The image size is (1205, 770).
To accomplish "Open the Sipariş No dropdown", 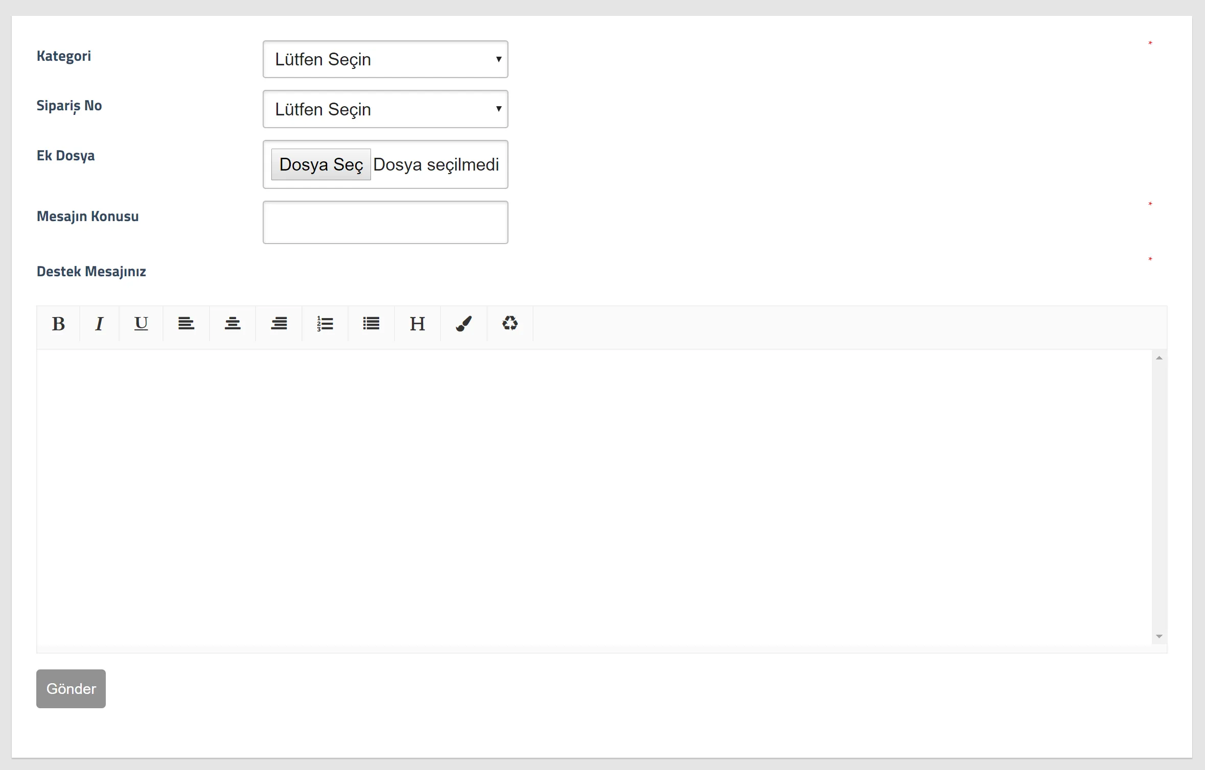I will pos(385,109).
